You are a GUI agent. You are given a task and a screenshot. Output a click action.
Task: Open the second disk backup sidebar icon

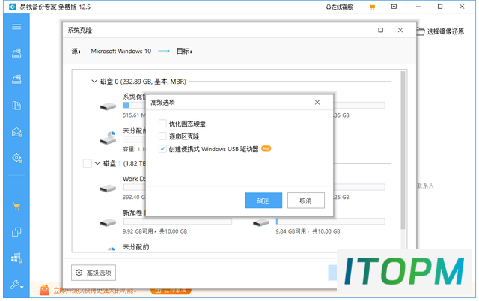pyautogui.click(x=16, y=79)
